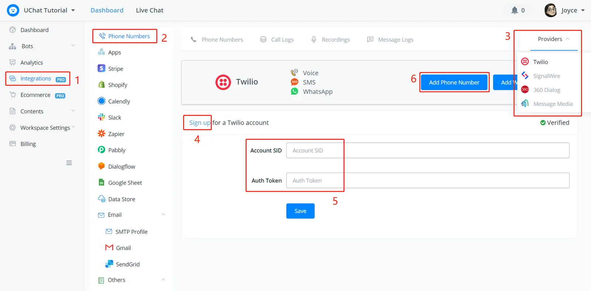Click the SMS channel label
The height and width of the screenshot is (291, 591).
(309, 82)
